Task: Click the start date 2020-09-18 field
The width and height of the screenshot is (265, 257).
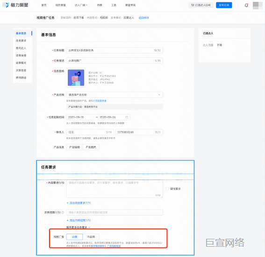Action: [76, 117]
